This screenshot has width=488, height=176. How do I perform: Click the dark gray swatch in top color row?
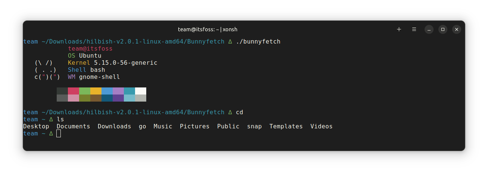pos(62,91)
